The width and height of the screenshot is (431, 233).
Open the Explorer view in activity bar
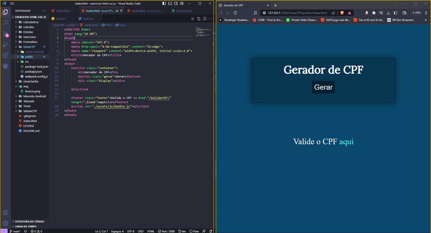5,12
